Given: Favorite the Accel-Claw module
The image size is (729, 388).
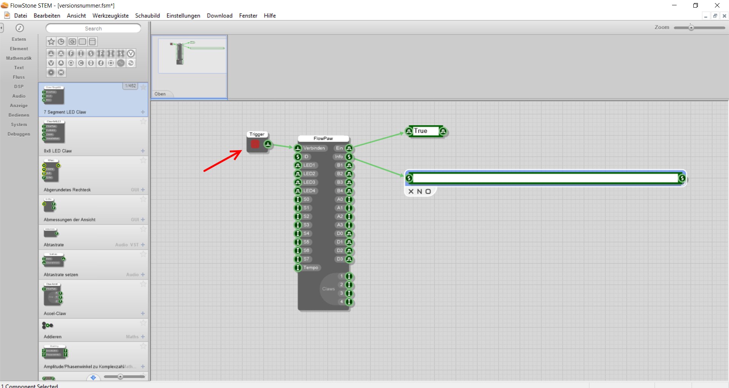Looking at the screenshot, I should click(143, 284).
